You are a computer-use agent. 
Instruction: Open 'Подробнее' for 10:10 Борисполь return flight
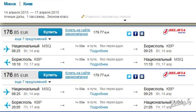(x=99, y=64)
